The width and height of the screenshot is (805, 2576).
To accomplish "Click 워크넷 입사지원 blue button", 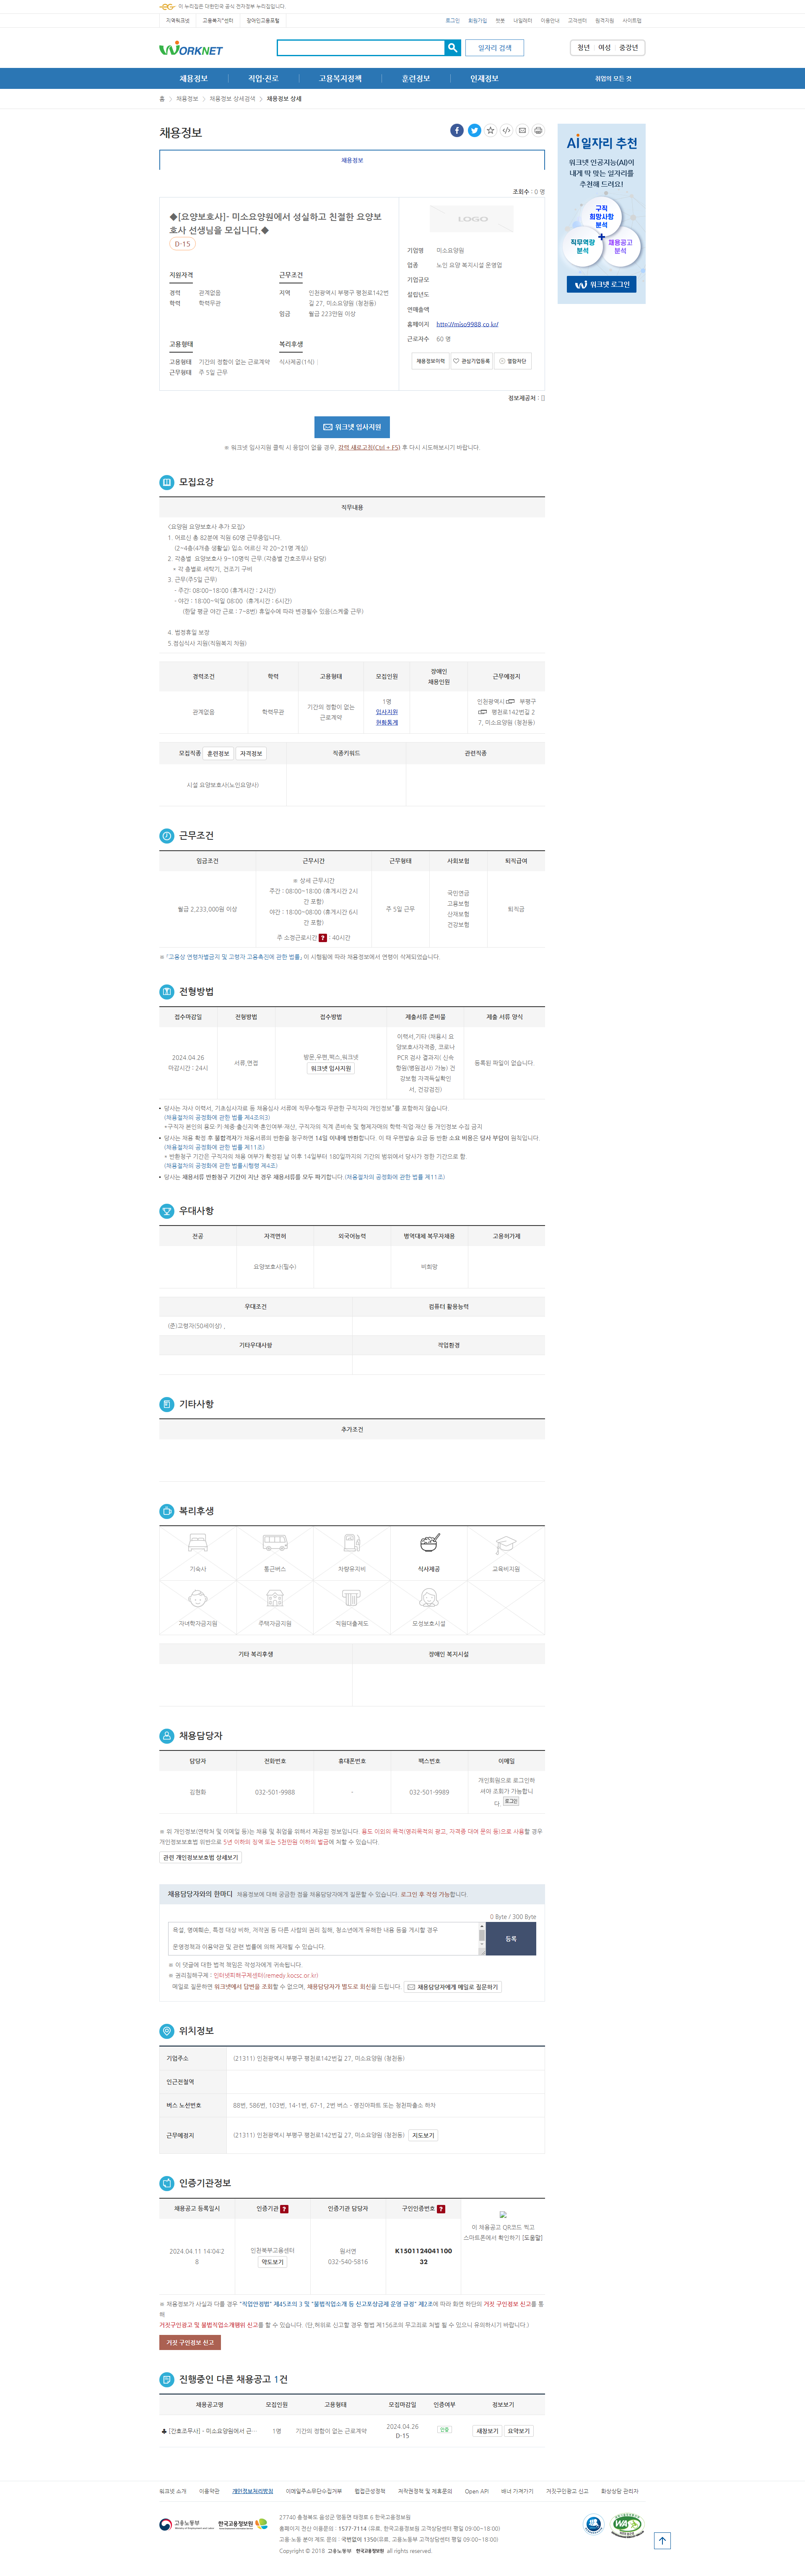I will pos(352,427).
